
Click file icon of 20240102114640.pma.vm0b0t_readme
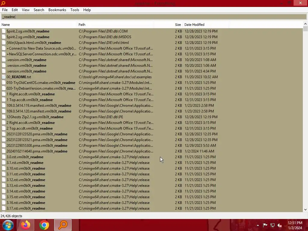click(x=4, y=151)
